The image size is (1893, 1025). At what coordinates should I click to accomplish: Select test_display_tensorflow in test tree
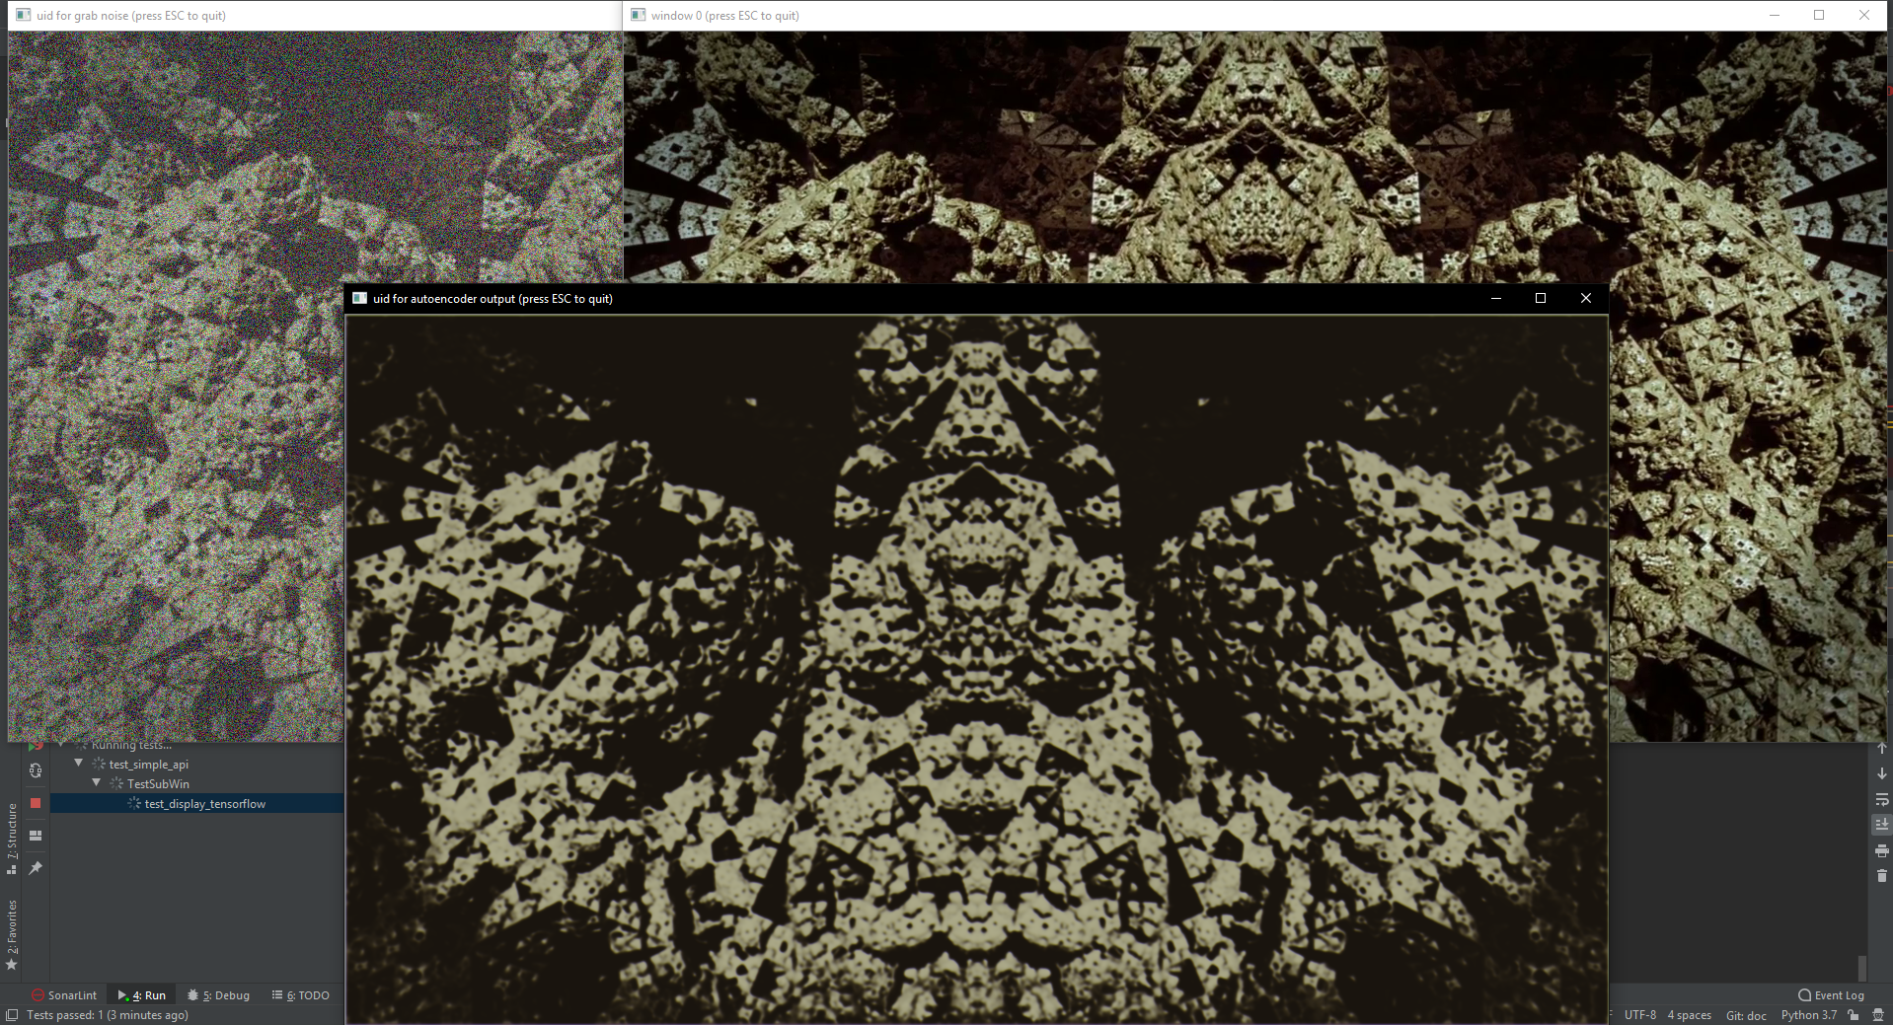click(204, 804)
